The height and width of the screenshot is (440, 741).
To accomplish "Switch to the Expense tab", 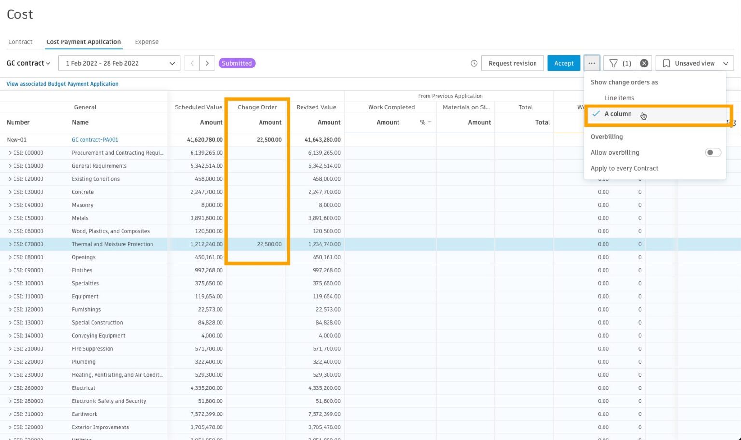I will pyautogui.click(x=147, y=42).
